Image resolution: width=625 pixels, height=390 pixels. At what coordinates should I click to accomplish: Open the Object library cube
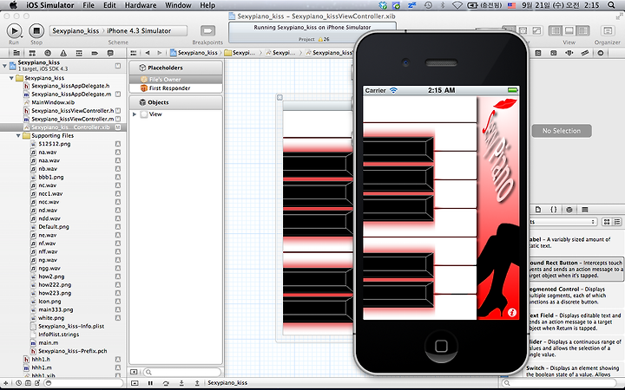tap(569, 210)
